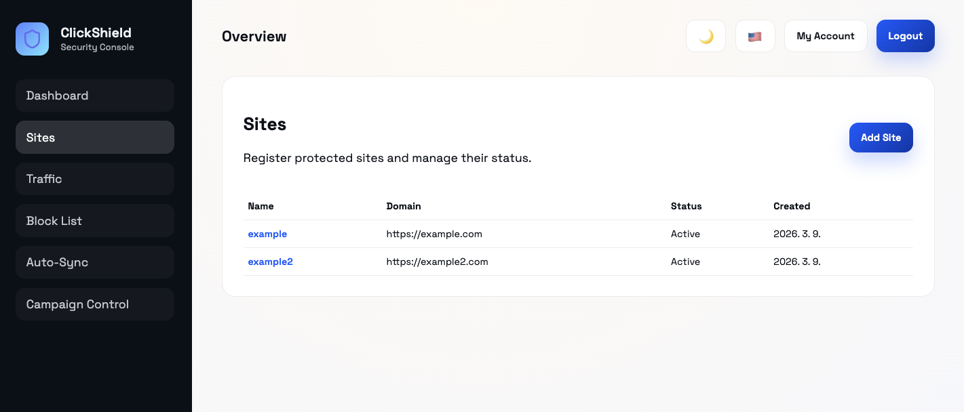Screen dimensions: 964x412
Task: Click the Active status in example2 row
Action: coord(685,262)
